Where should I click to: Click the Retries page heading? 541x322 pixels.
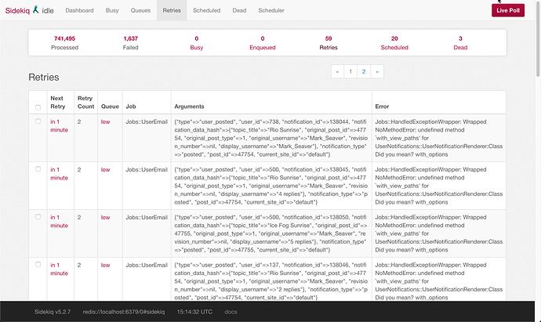pos(43,78)
